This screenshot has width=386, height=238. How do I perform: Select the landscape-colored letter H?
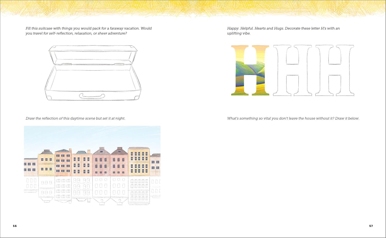[x=250, y=70]
